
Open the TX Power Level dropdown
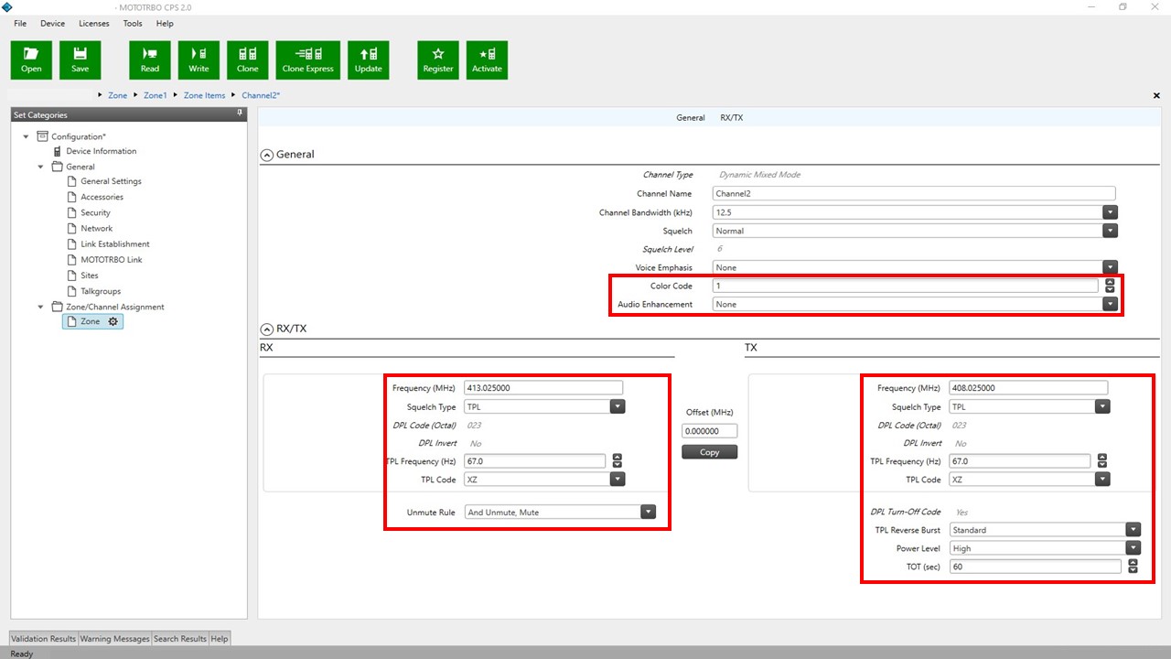pyautogui.click(x=1133, y=547)
